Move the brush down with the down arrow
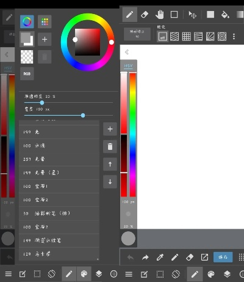The height and width of the screenshot is (282, 244). [x=110, y=182]
